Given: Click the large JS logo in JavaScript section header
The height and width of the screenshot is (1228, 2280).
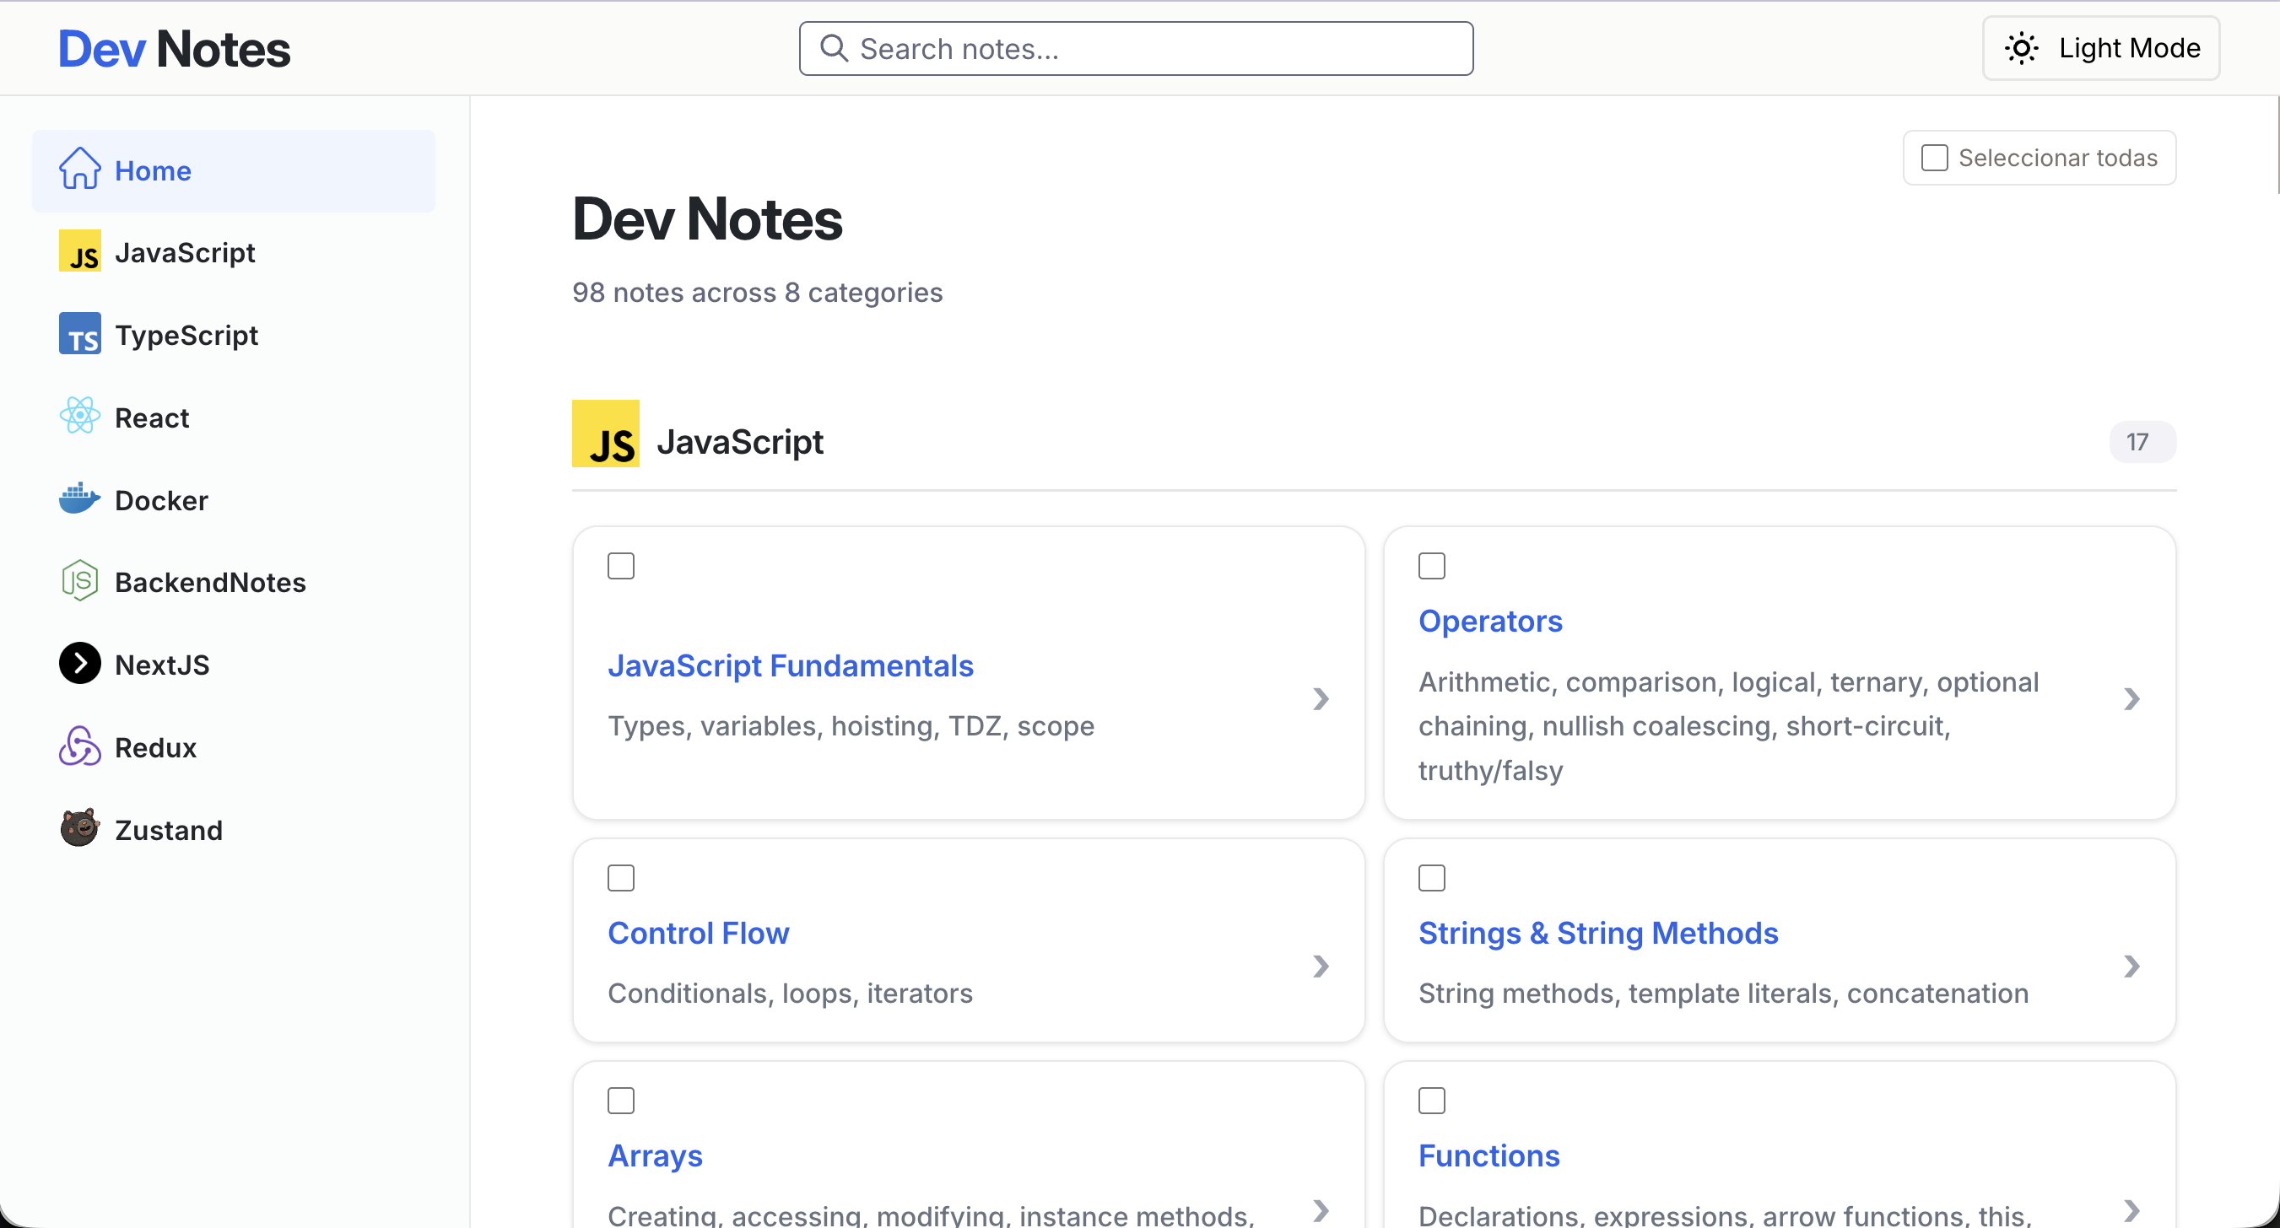Looking at the screenshot, I should [605, 434].
